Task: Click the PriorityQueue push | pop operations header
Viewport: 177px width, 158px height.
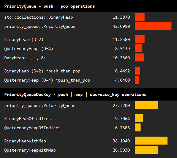Action: pyautogui.click(x=49, y=6)
